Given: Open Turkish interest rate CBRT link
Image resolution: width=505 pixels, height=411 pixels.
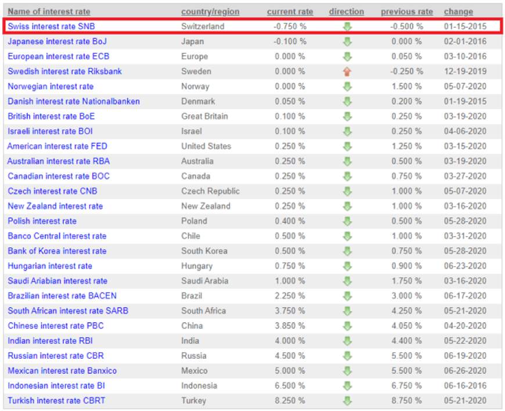Looking at the screenshot, I should (x=56, y=401).
